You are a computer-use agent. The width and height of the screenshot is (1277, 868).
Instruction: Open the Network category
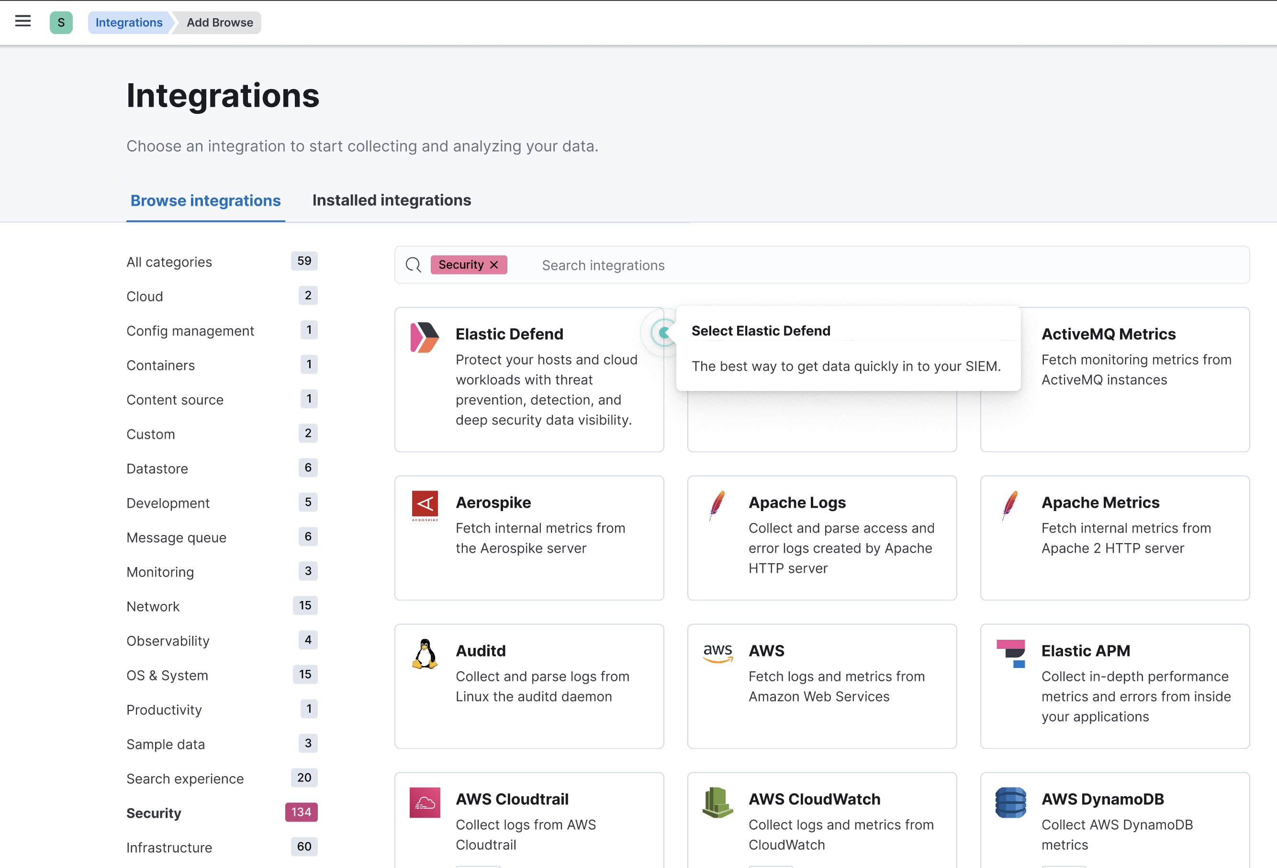point(153,606)
